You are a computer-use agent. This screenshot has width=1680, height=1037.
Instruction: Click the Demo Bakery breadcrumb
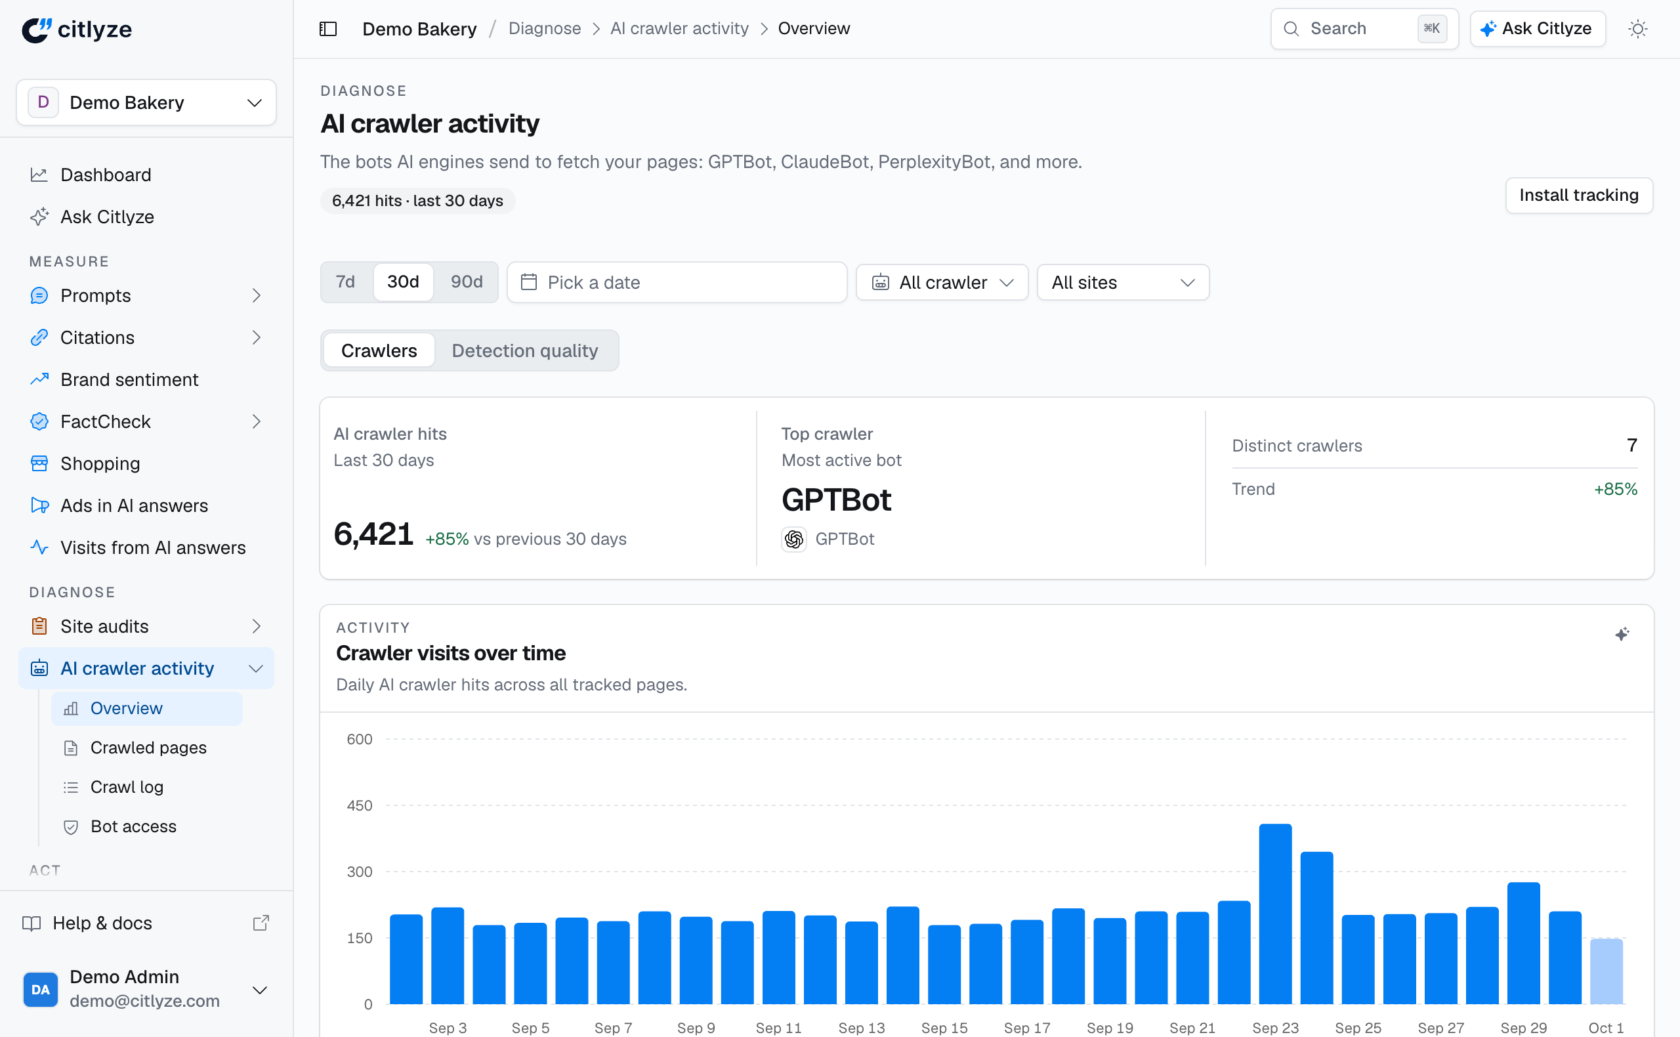(419, 29)
